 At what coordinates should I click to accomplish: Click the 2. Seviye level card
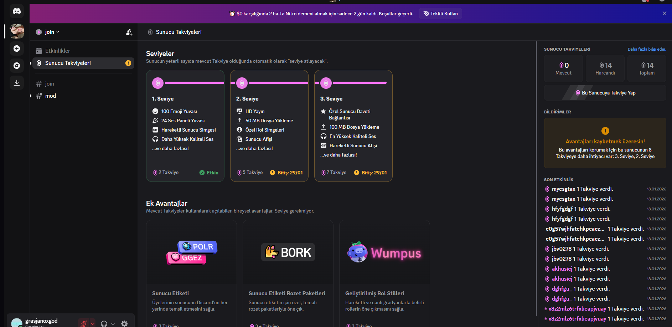click(269, 126)
